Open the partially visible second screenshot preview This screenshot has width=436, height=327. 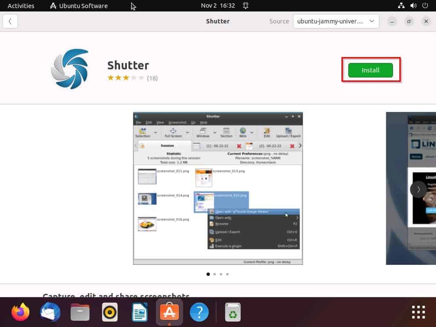coord(411,188)
